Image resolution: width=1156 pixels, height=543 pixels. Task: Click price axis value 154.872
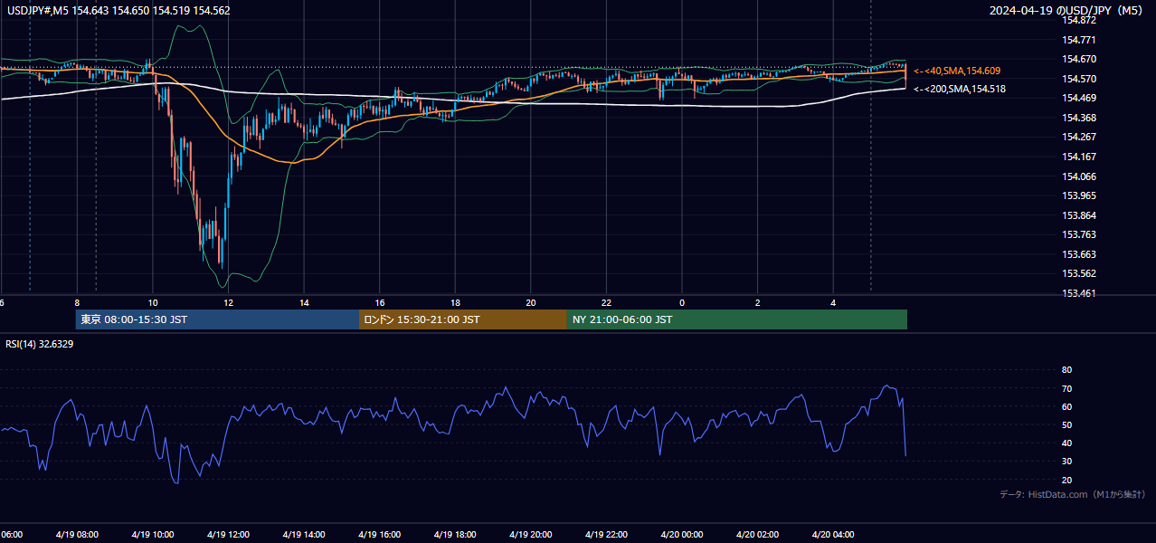click(x=1080, y=20)
